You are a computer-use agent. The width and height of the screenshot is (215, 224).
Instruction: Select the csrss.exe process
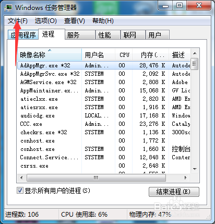coord(104,166)
